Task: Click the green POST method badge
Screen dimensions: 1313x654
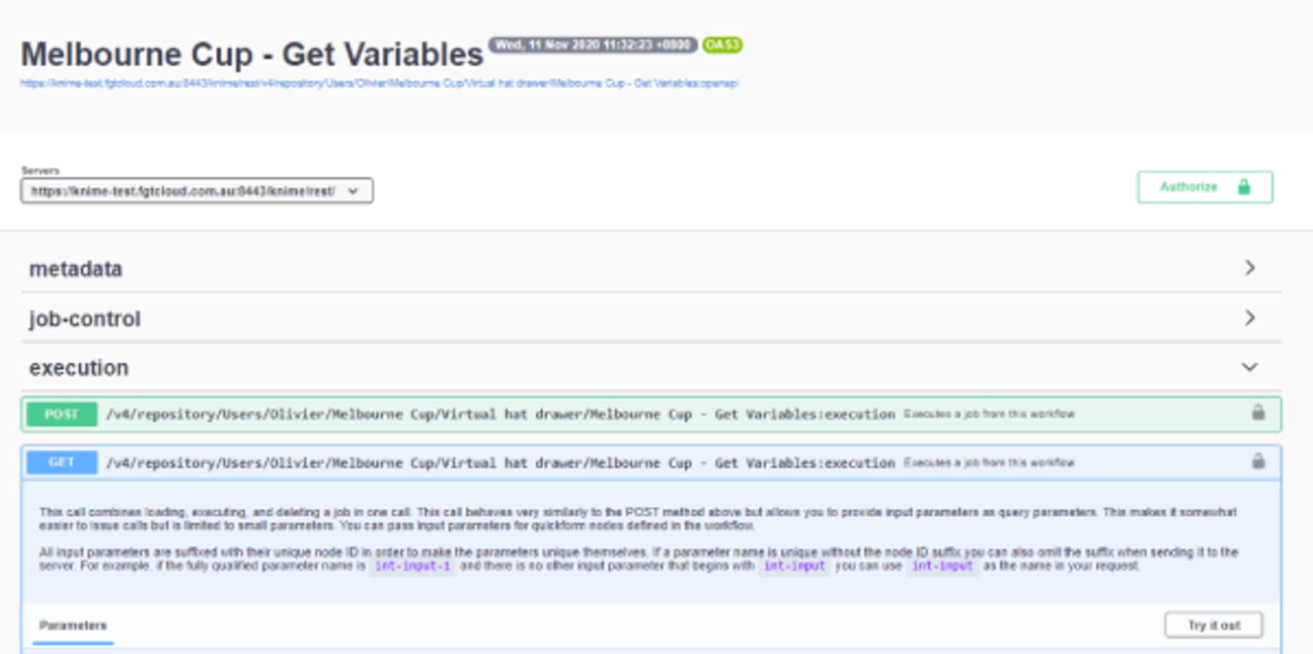Action: (62, 414)
